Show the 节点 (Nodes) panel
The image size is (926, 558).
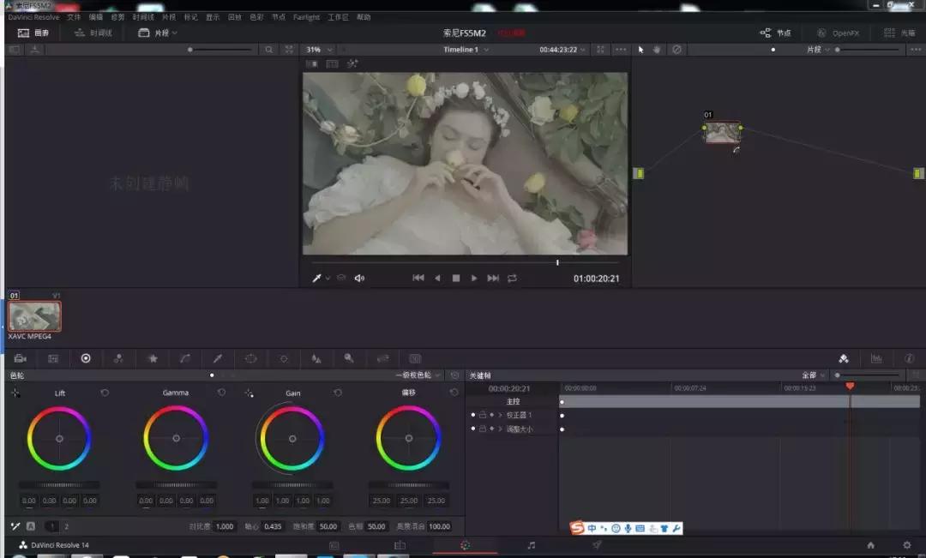[x=776, y=33]
